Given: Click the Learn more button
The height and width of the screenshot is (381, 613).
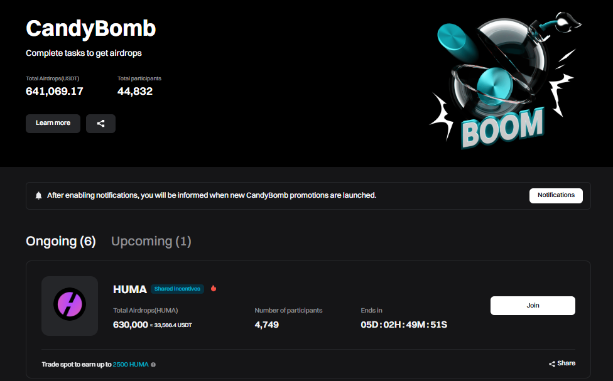Looking at the screenshot, I should 53,123.
